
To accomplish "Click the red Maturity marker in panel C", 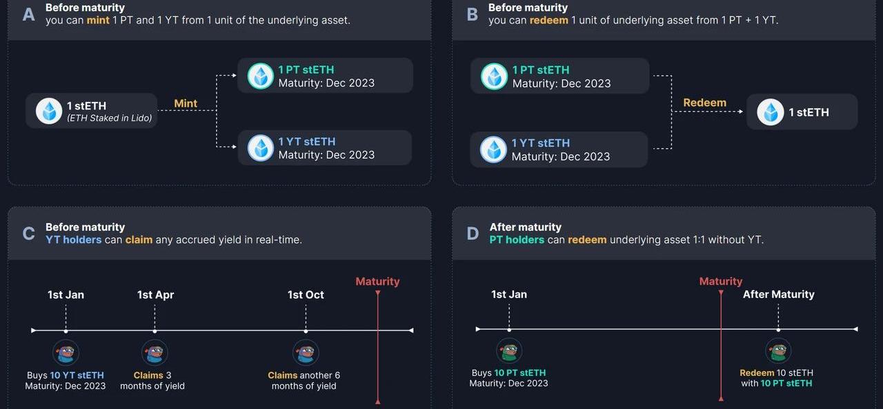I will pyautogui.click(x=377, y=282).
